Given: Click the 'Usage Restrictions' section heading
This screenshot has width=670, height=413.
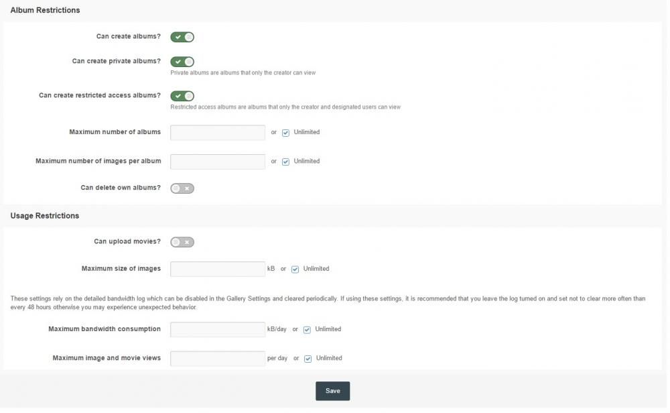Looking at the screenshot, I should point(45,216).
